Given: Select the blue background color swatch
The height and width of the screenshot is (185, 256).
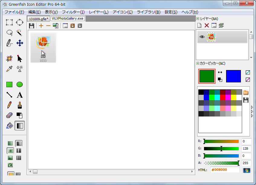Looking at the screenshot, I should (x=233, y=76).
